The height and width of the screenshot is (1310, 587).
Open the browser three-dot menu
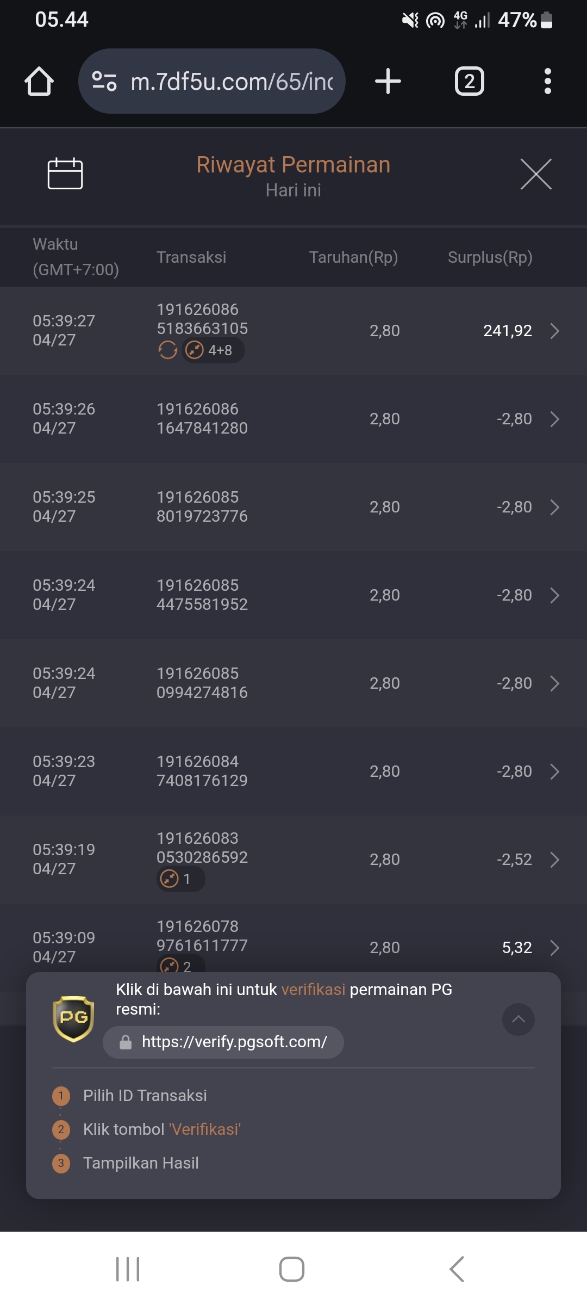(548, 81)
